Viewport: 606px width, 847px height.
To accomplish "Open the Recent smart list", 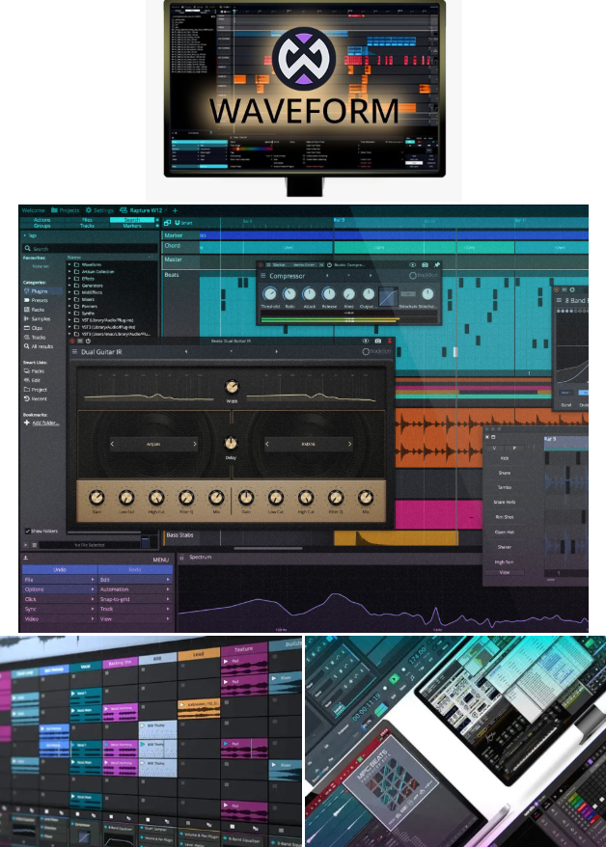I will point(36,398).
